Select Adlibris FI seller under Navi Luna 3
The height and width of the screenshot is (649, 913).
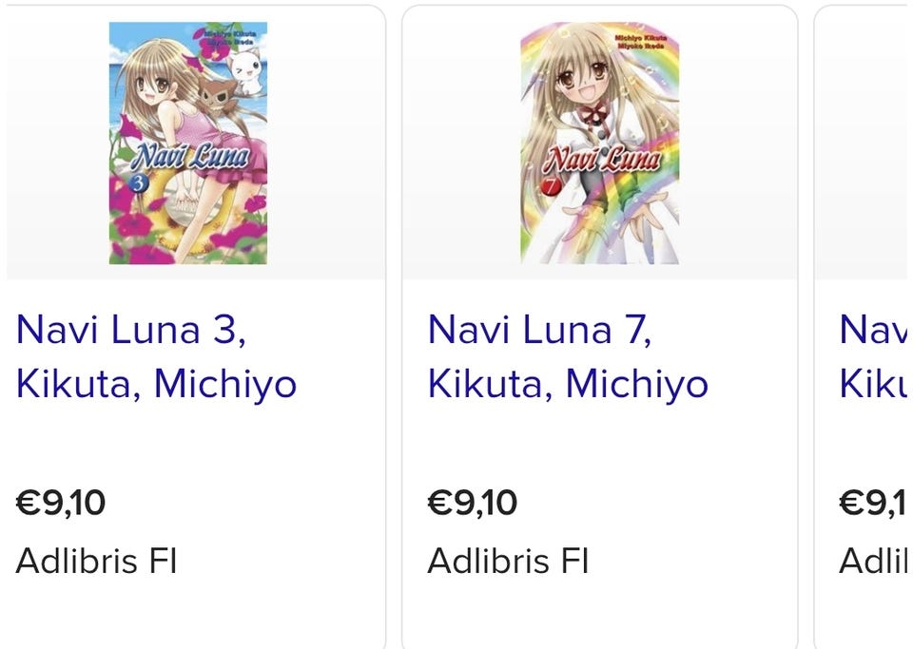[x=96, y=561]
